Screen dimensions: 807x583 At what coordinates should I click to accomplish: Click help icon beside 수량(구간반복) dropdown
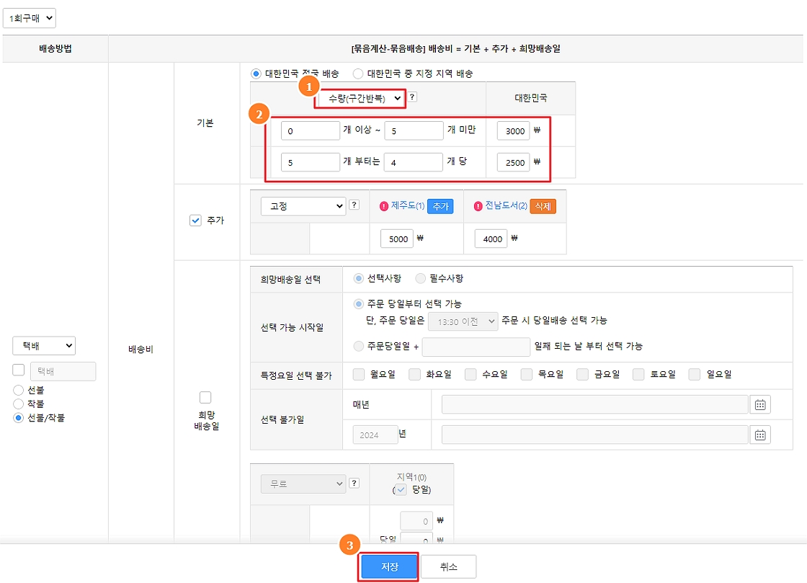pos(413,98)
